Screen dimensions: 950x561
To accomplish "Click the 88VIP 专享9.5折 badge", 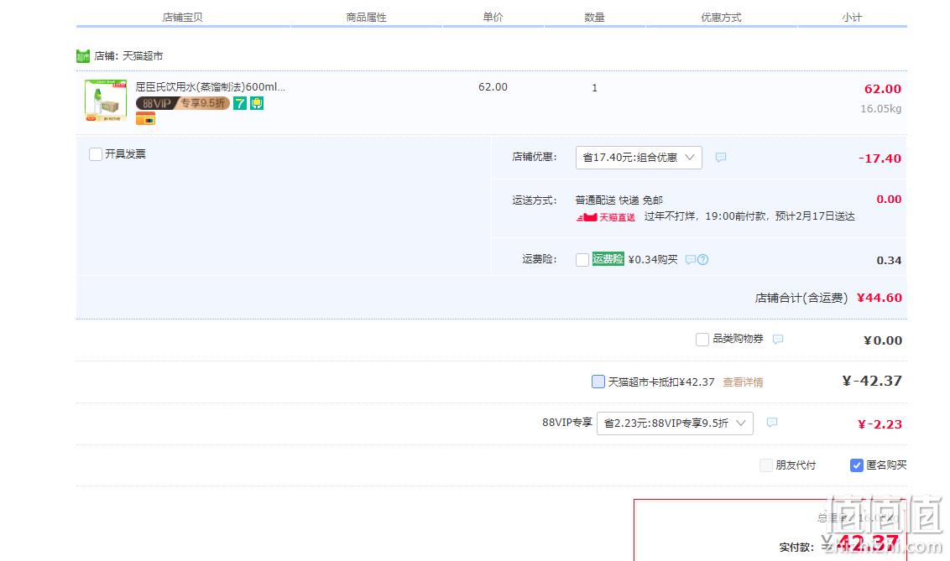I will [182, 103].
